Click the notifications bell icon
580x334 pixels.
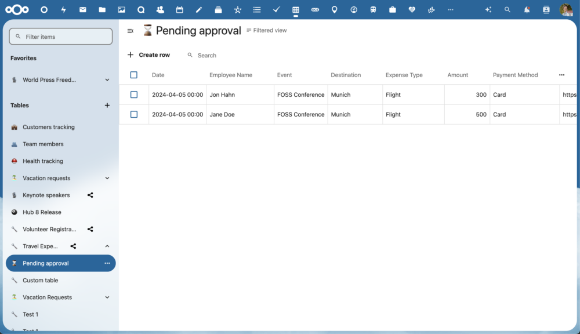point(527,9)
